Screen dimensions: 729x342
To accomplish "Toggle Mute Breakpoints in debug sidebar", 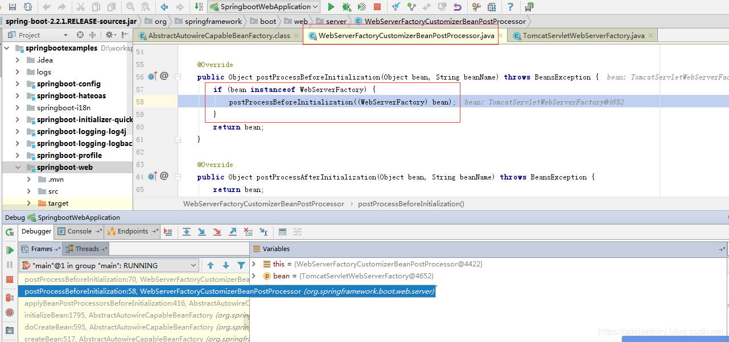I will pos(10,312).
